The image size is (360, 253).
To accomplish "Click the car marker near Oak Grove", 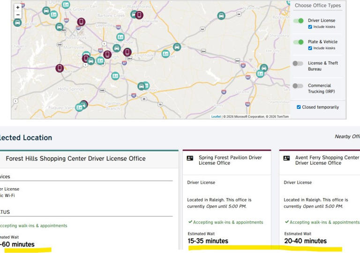I will pyautogui.click(x=46, y=11).
